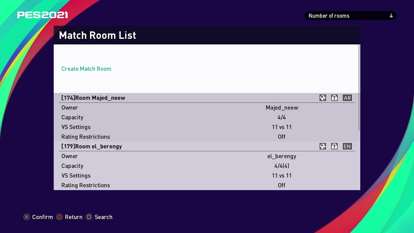
Task: Click capacity value 4/4(4)
Action: (x=282, y=166)
